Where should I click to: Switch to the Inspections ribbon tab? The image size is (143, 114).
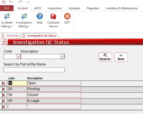(x=55, y=8)
